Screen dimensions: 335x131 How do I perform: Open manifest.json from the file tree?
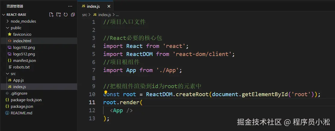[25, 60]
